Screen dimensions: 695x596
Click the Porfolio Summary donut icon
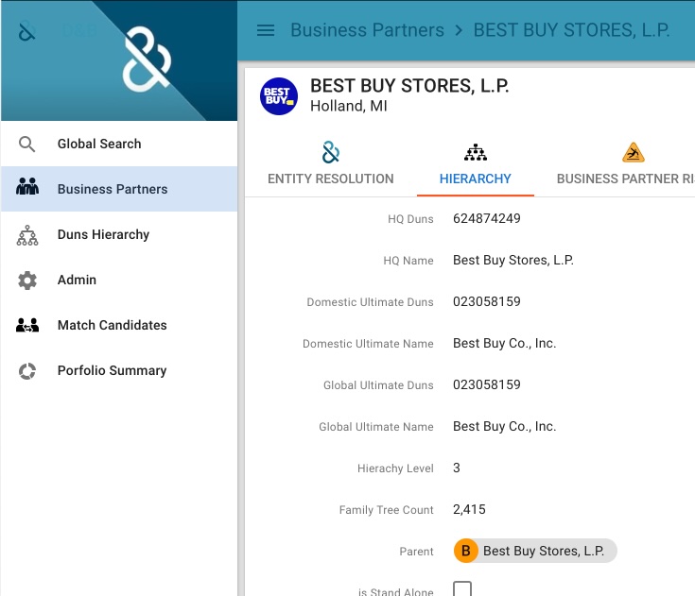[27, 371]
